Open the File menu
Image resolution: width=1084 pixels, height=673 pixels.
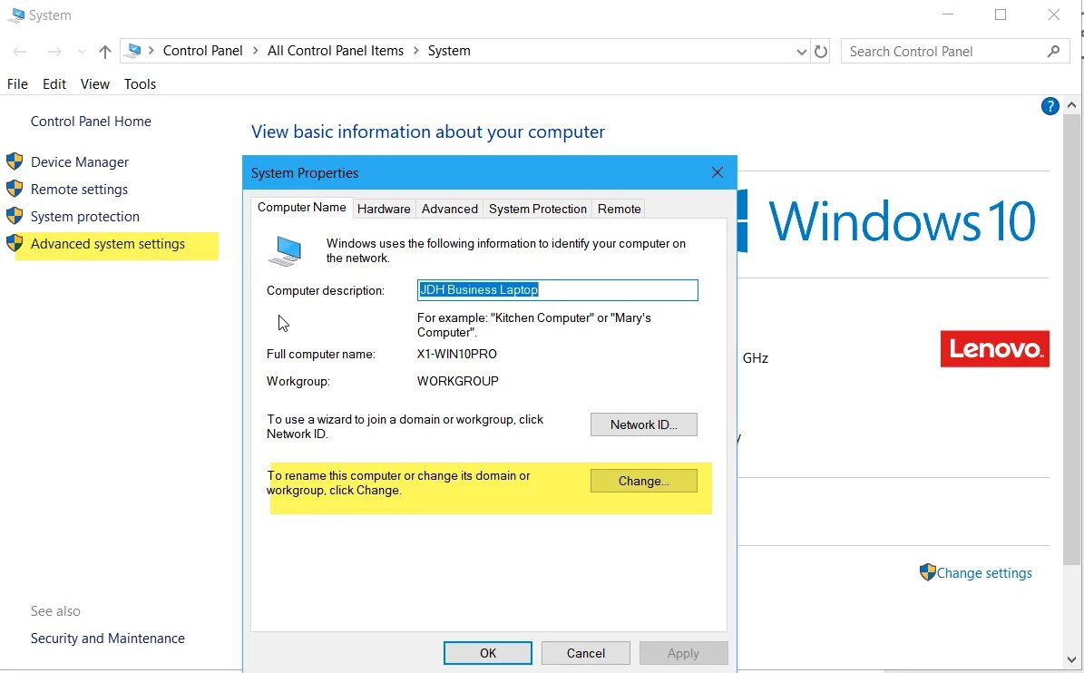click(17, 83)
